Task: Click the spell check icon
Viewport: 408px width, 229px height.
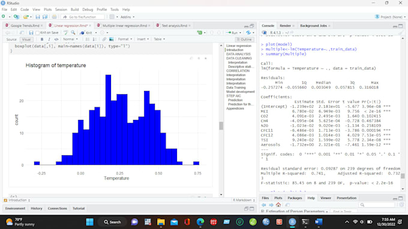Action: coord(66,32)
